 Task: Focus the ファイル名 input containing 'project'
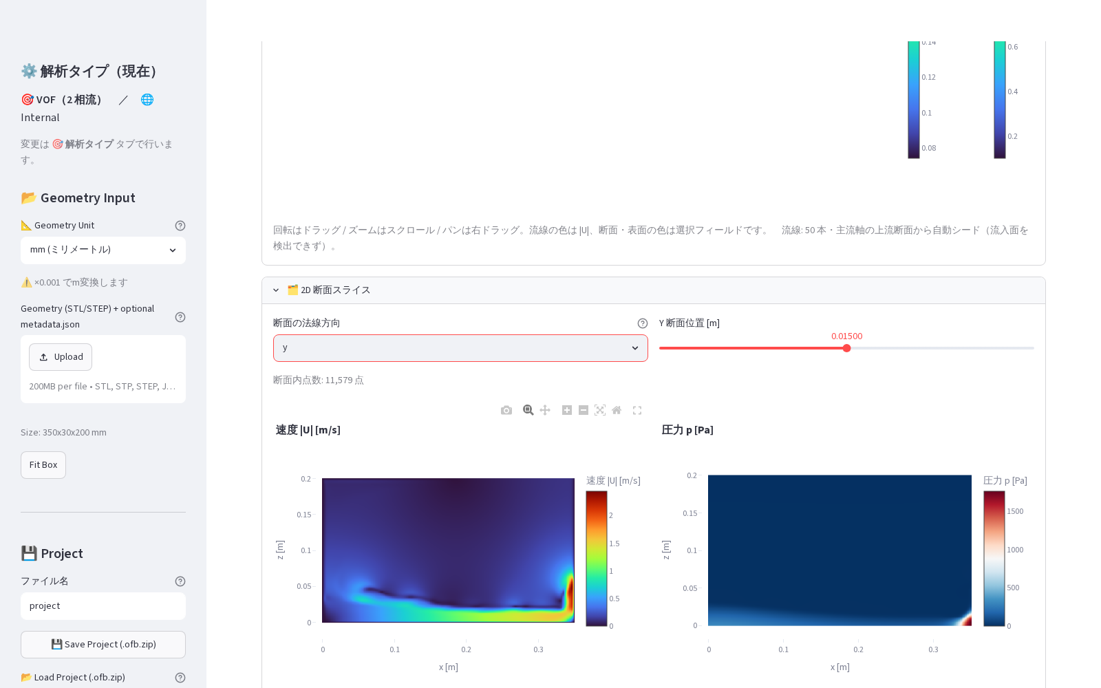pos(103,606)
